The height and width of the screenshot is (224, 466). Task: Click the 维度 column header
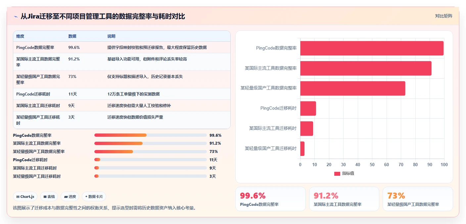click(x=20, y=36)
